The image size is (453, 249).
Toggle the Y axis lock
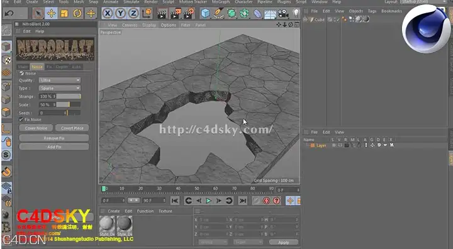point(120,13)
